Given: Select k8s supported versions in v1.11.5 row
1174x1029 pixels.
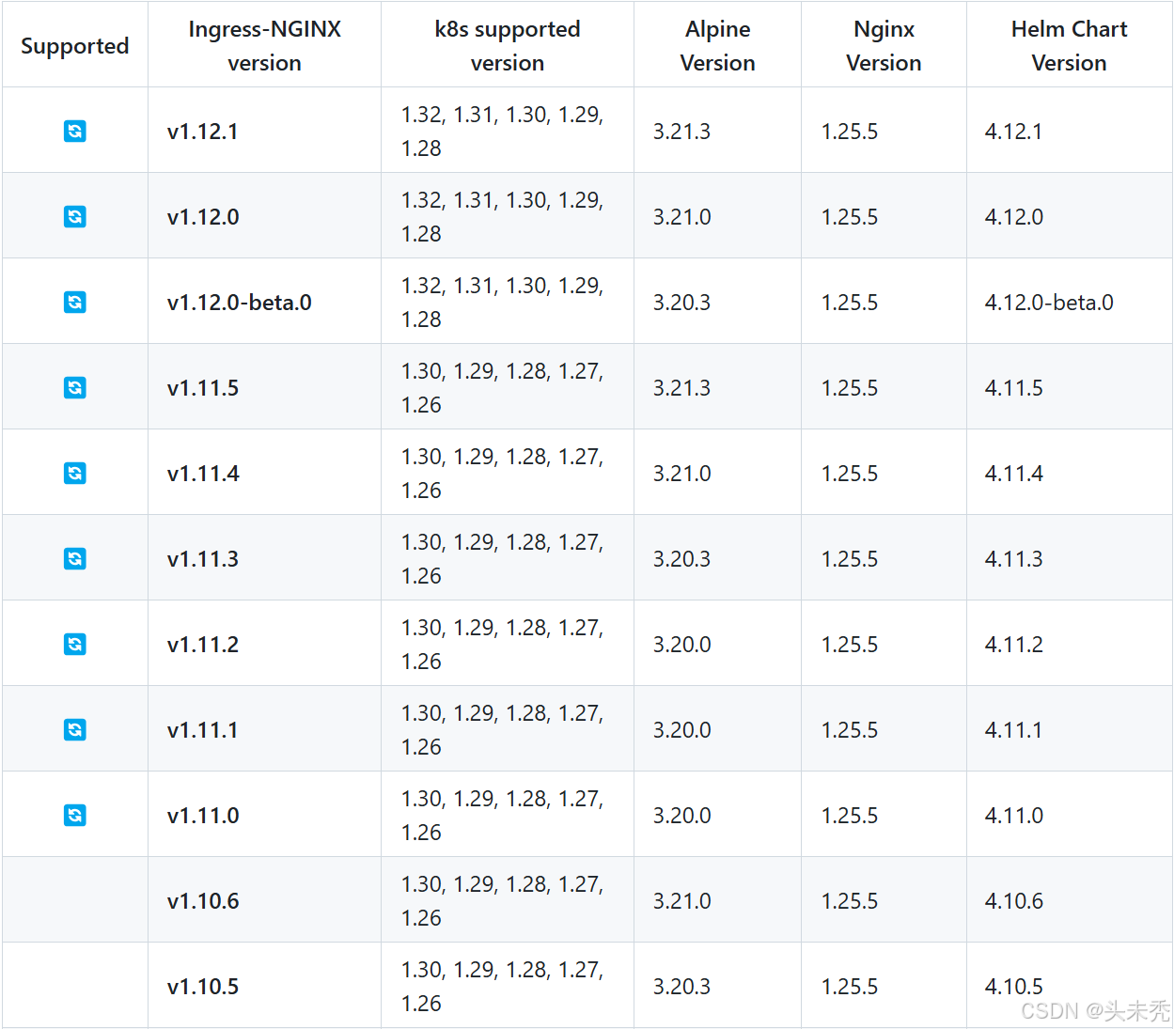Looking at the screenshot, I should [502, 388].
